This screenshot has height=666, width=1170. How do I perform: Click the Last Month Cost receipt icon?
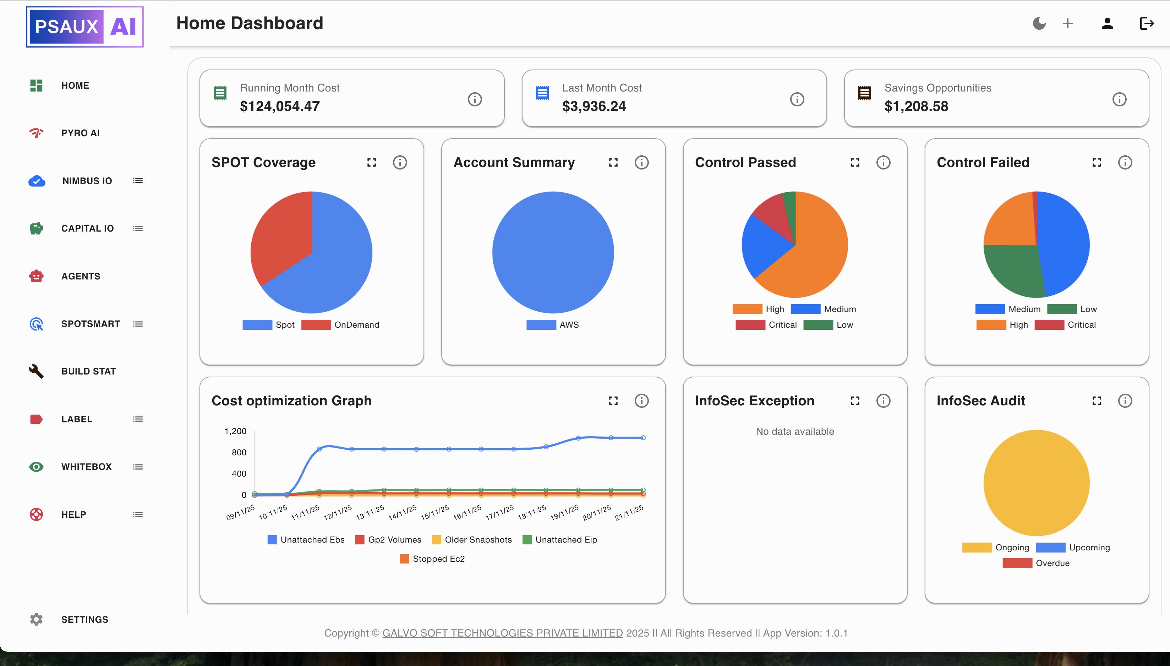coord(542,93)
